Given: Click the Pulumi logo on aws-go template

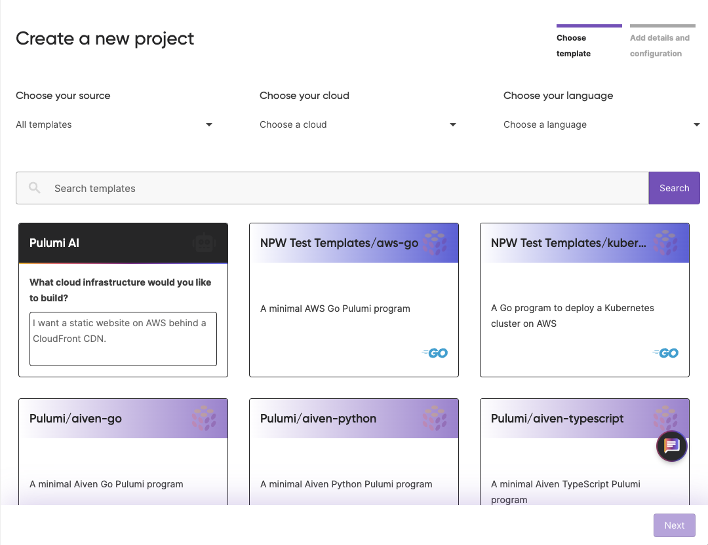Looking at the screenshot, I should 435,243.
